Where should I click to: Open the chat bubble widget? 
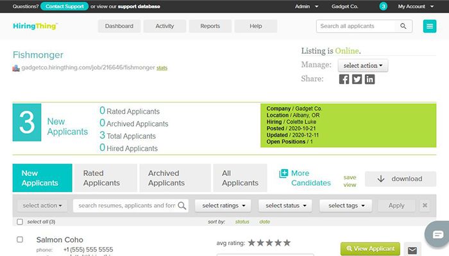437,235
